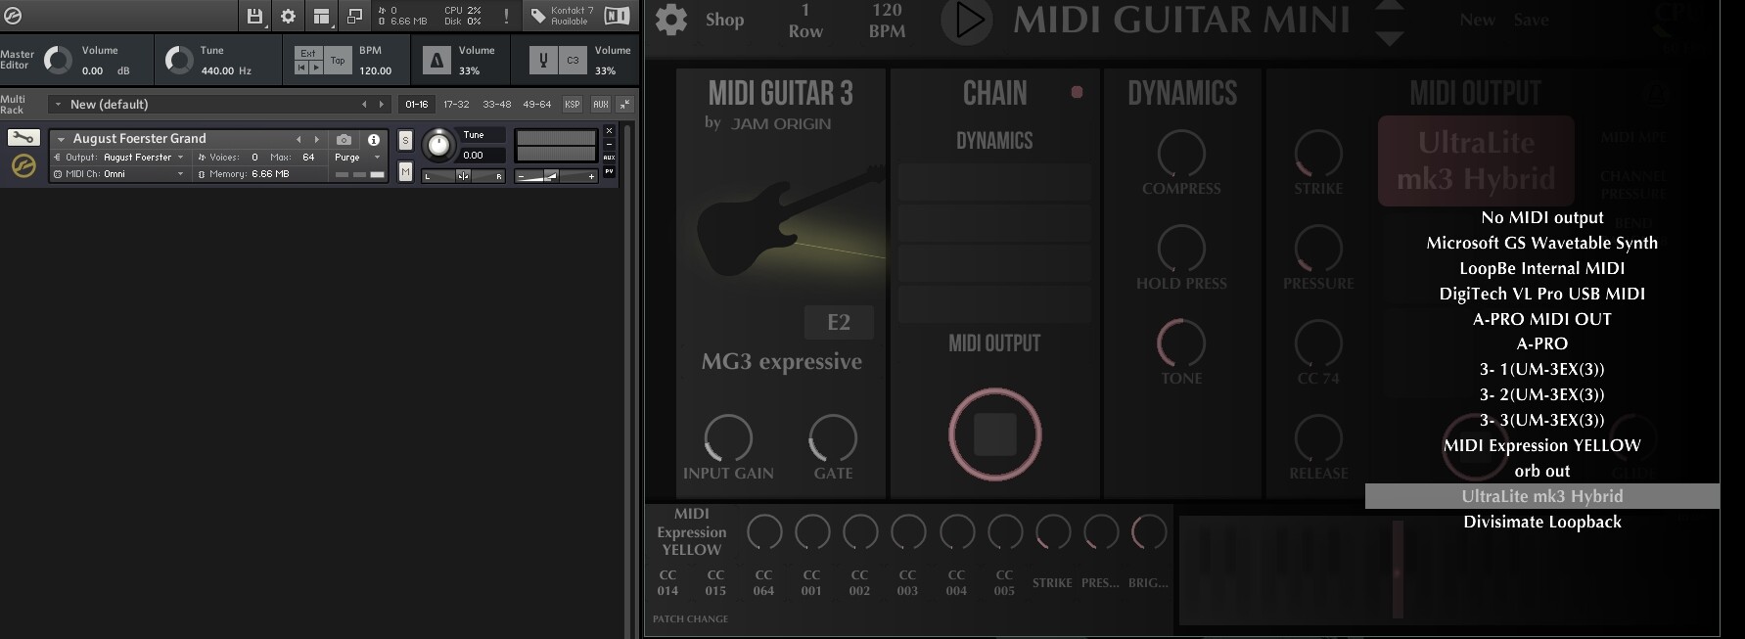The height and width of the screenshot is (639, 1745).
Task: Click the Kontakt 7 Available tag
Action: (563, 16)
